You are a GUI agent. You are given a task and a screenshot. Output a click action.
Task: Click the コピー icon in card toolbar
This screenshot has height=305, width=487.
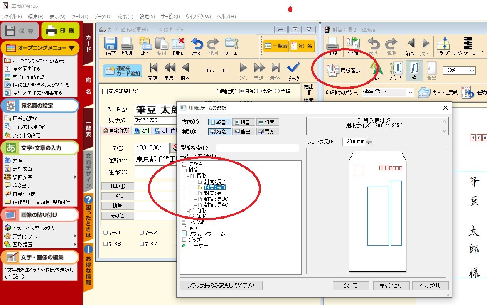tap(145, 46)
